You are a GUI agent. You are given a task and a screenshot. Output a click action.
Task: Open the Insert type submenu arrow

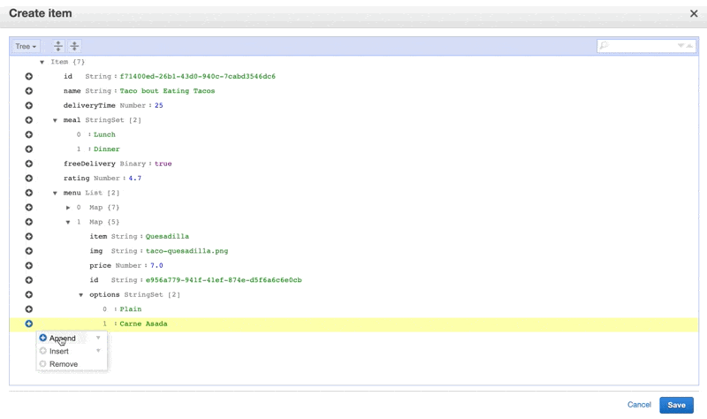coord(98,351)
